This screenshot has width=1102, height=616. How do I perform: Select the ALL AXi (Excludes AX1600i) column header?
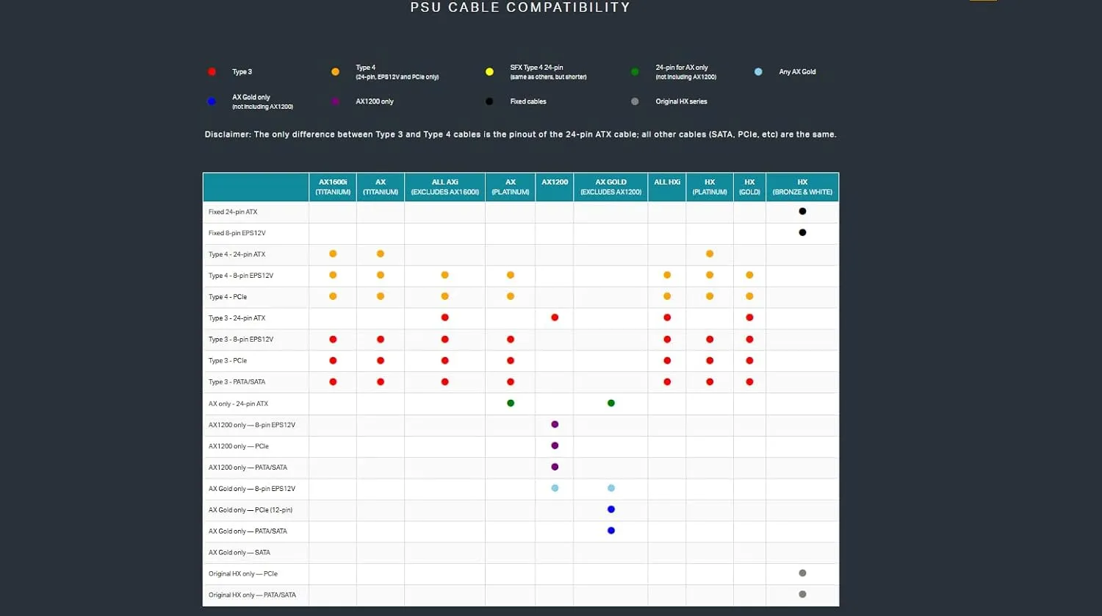[x=444, y=187]
